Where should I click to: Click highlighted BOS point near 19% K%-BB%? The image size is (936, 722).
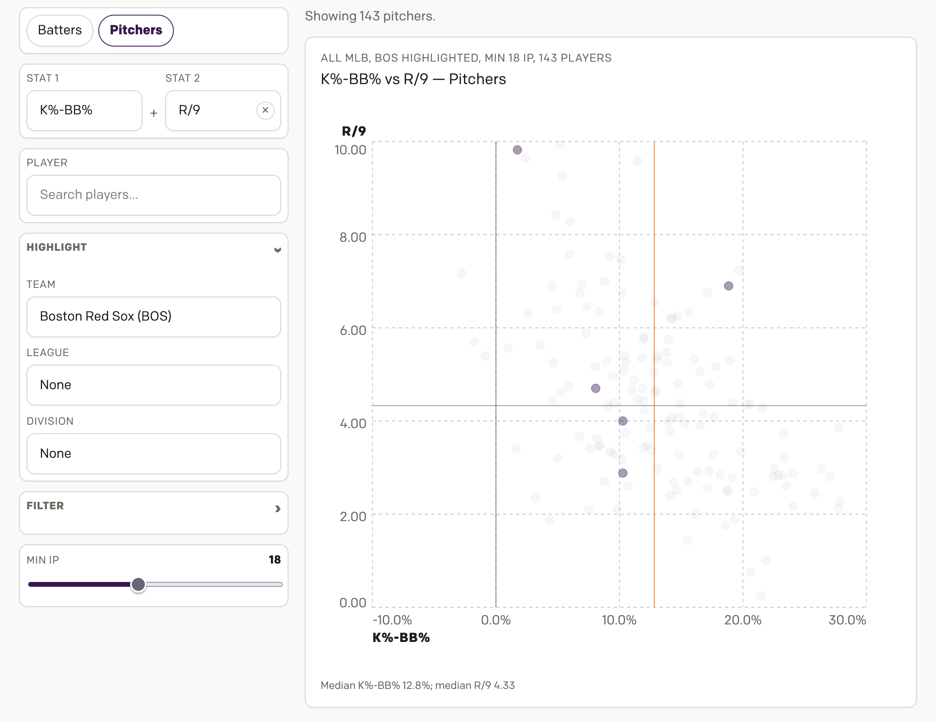coord(729,286)
